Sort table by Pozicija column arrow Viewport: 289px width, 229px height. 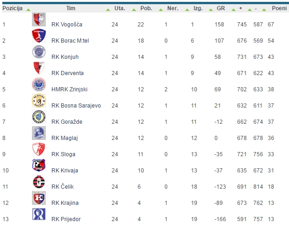(x=29, y=9)
